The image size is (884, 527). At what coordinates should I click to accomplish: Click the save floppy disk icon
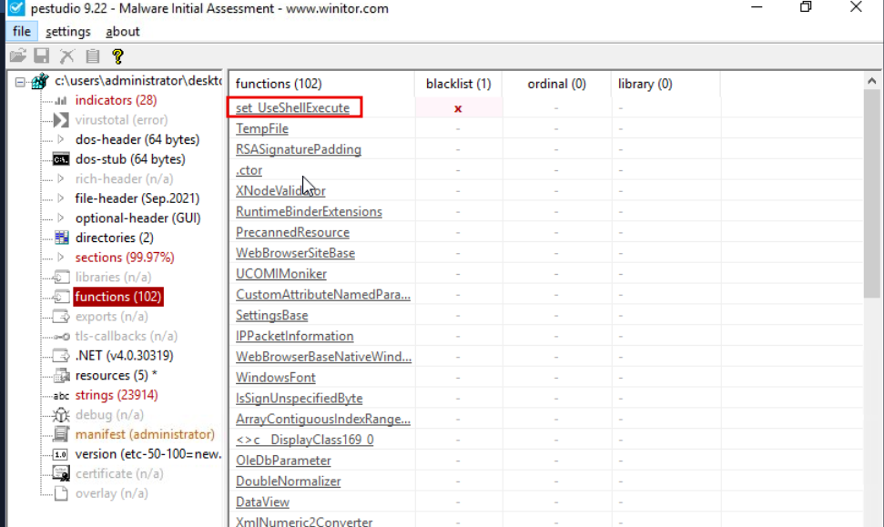pyautogui.click(x=42, y=56)
